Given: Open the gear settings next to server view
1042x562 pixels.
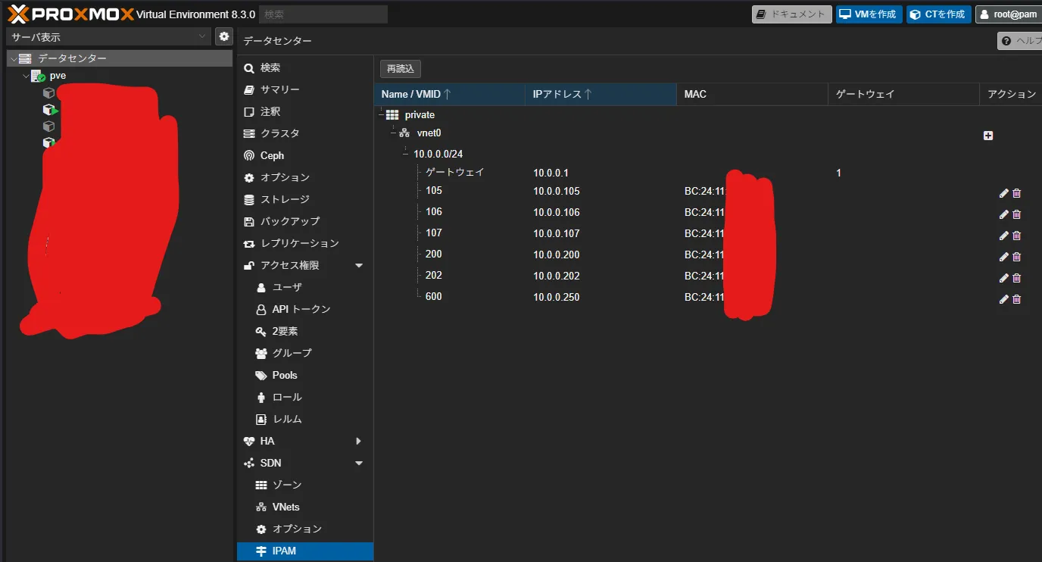Looking at the screenshot, I should click(x=223, y=36).
